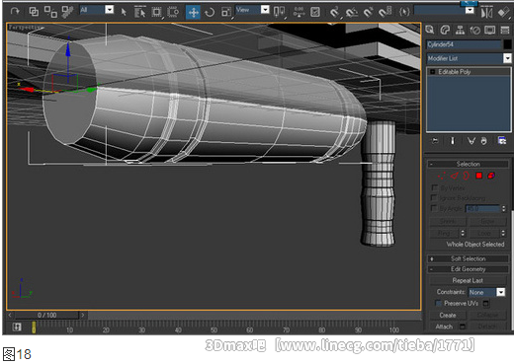The image size is (514, 364).
Task: Enable the By Vertex checkbox
Action: tap(434, 187)
